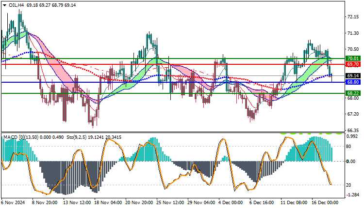364x208 pixels.
Task: Click the 68.80 blue price level label
Action: (353, 82)
